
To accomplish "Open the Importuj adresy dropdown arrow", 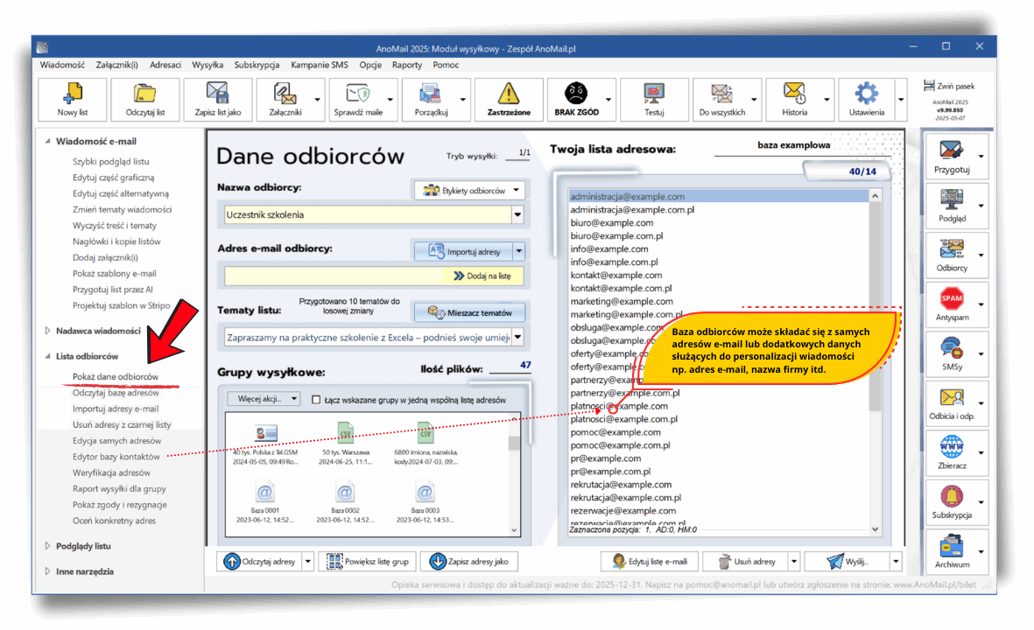I will pyautogui.click(x=519, y=252).
